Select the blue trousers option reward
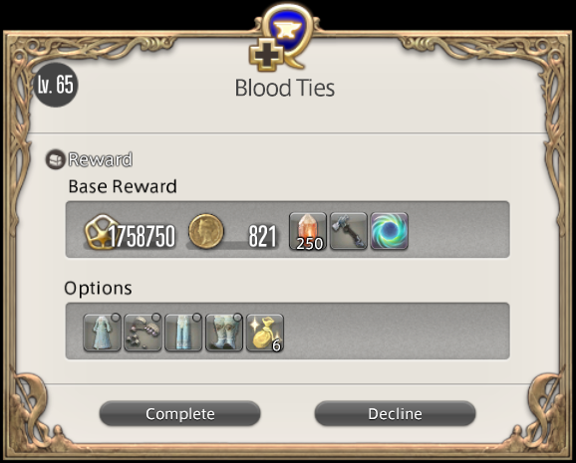This screenshot has width=576, height=463. pos(183,333)
